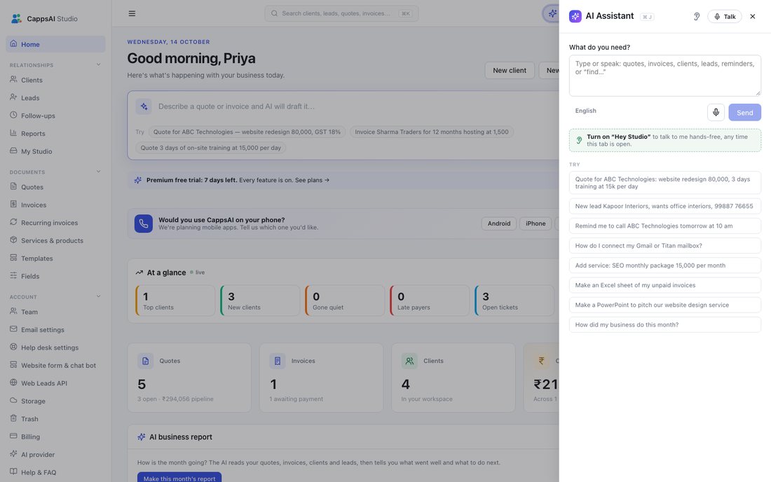Open Help desk settings in the sidebar
Image resolution: width=771 pixels, height=482 pixels.
coord(55,347)
